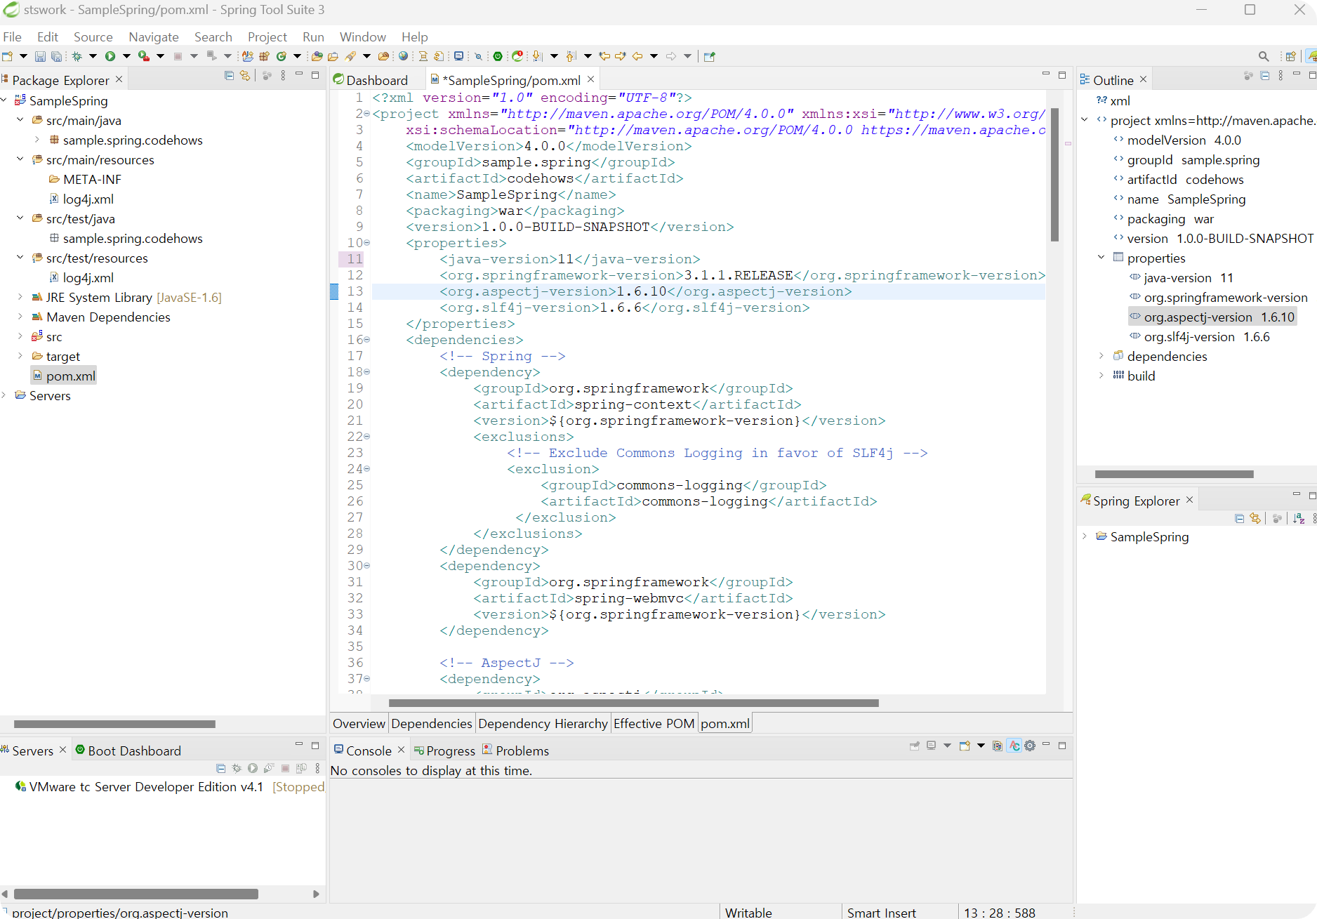Click the Back navigation arrow in the toolbar
Screen dimensions: 1317x919
pos(637,57)
